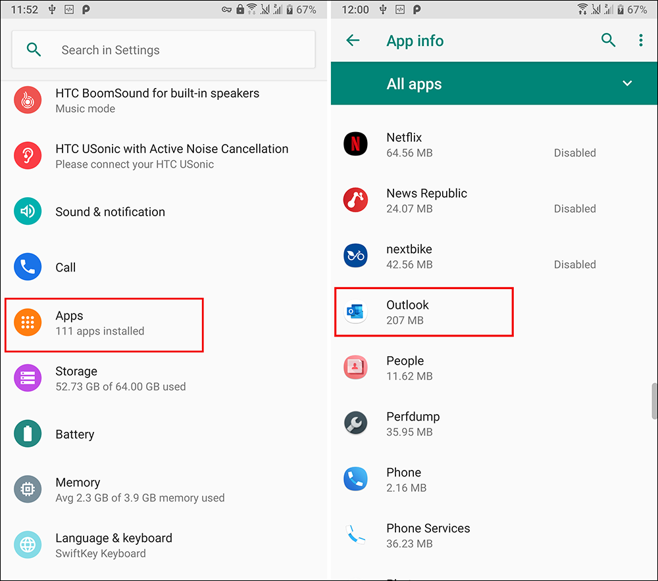Tap the Phone app icon
Image resolution: width=658 pixels, height=581 pixels.
pyautogui.click(x=355, y=478)
